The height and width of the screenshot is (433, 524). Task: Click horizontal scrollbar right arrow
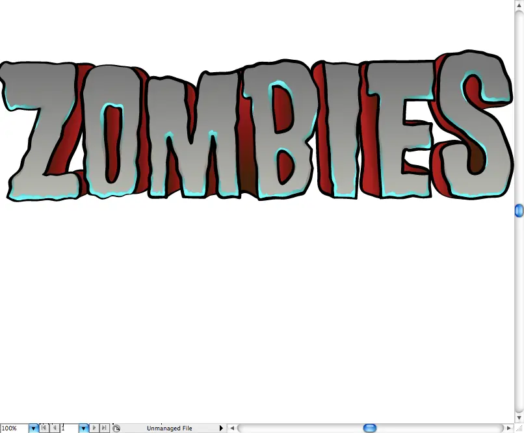pos(508,428)
